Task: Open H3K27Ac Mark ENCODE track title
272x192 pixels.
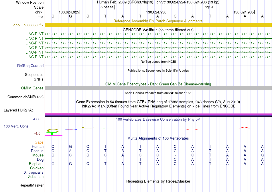Action: click(x=158, y=106)
